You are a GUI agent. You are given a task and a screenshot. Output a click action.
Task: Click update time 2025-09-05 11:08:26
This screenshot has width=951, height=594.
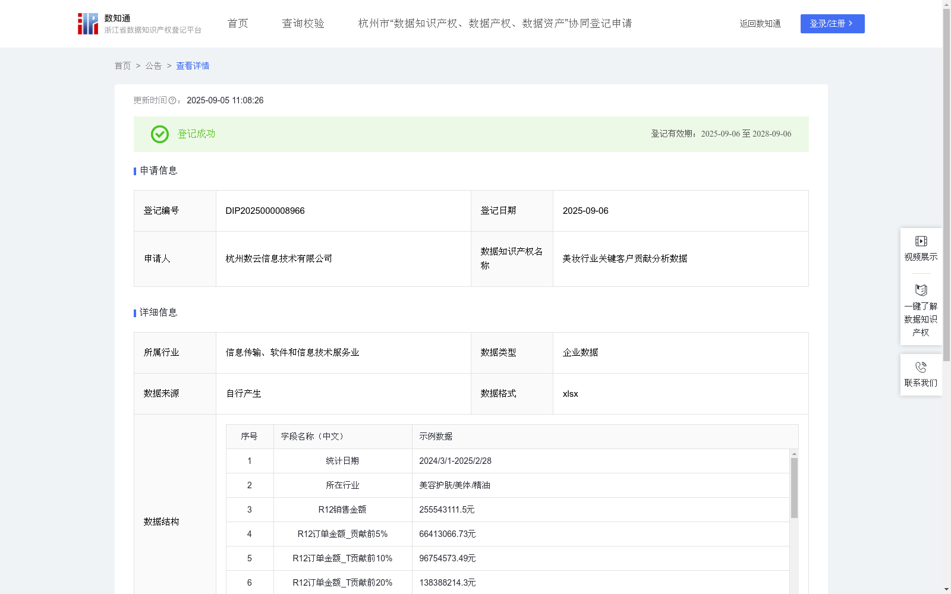225,101
